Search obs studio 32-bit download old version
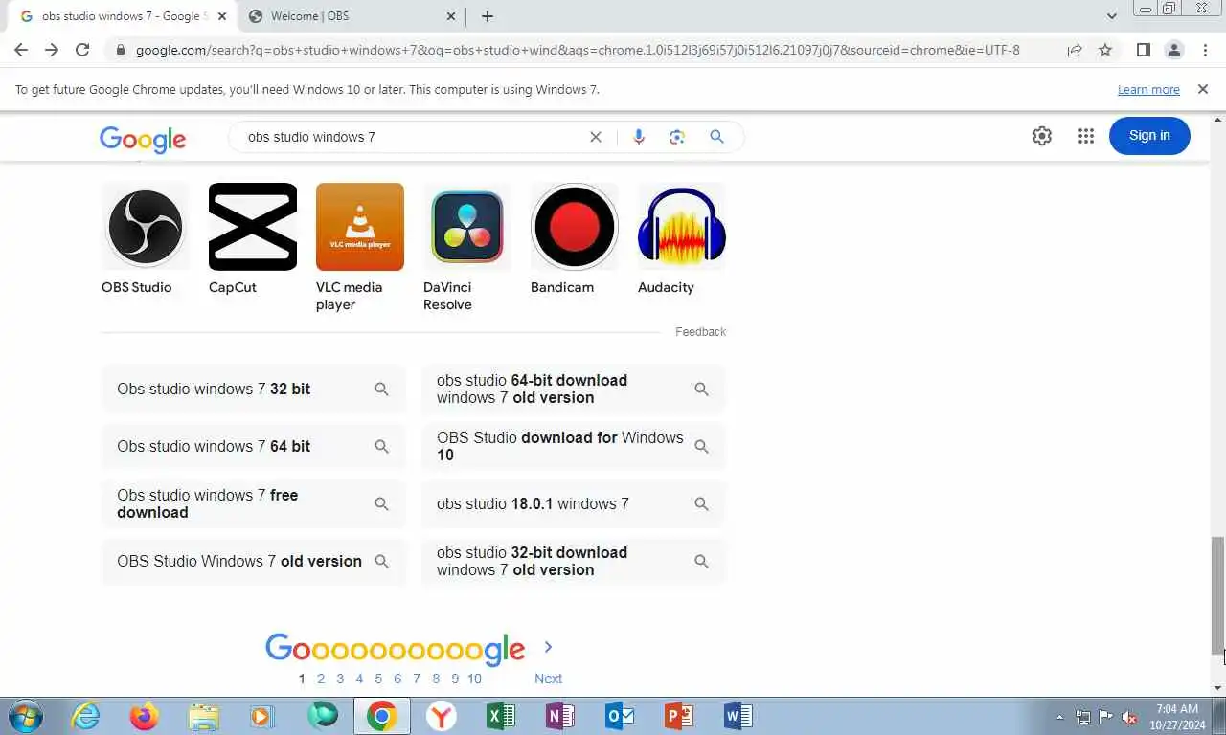The height and width of the screenshot is (735, 1226). [x=573, y=561]
